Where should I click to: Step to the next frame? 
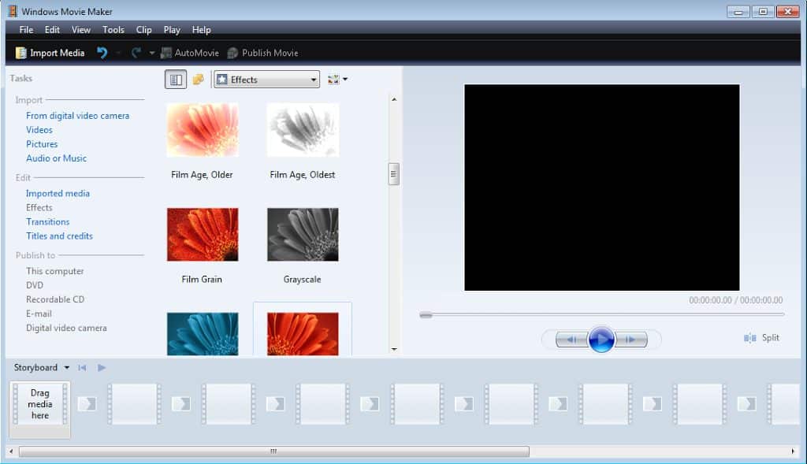[631, 340]
